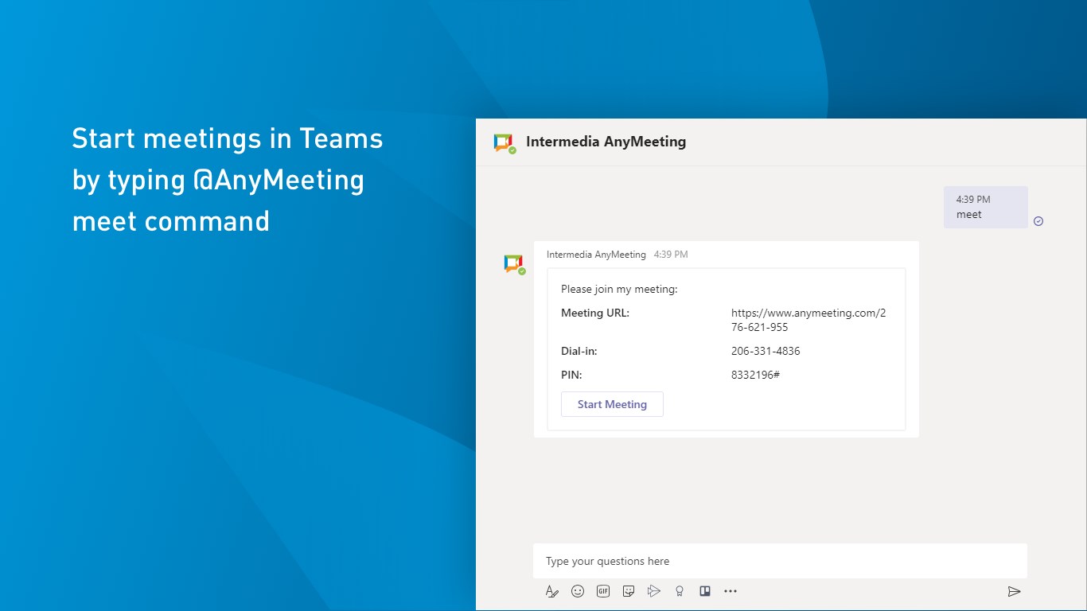1087x611 pixels.
Task: Open the emoji picker
Action: coord(578,591)
